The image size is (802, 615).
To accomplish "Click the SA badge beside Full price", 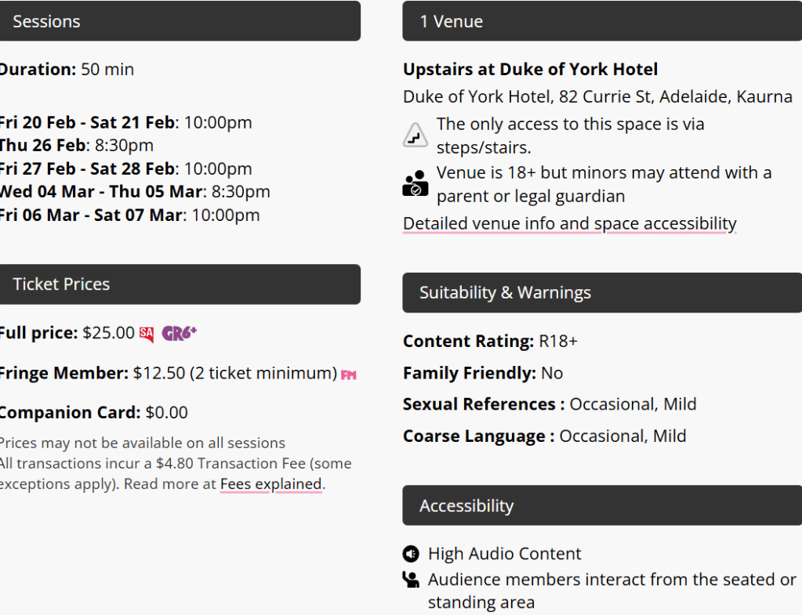I will click(146, 333).
